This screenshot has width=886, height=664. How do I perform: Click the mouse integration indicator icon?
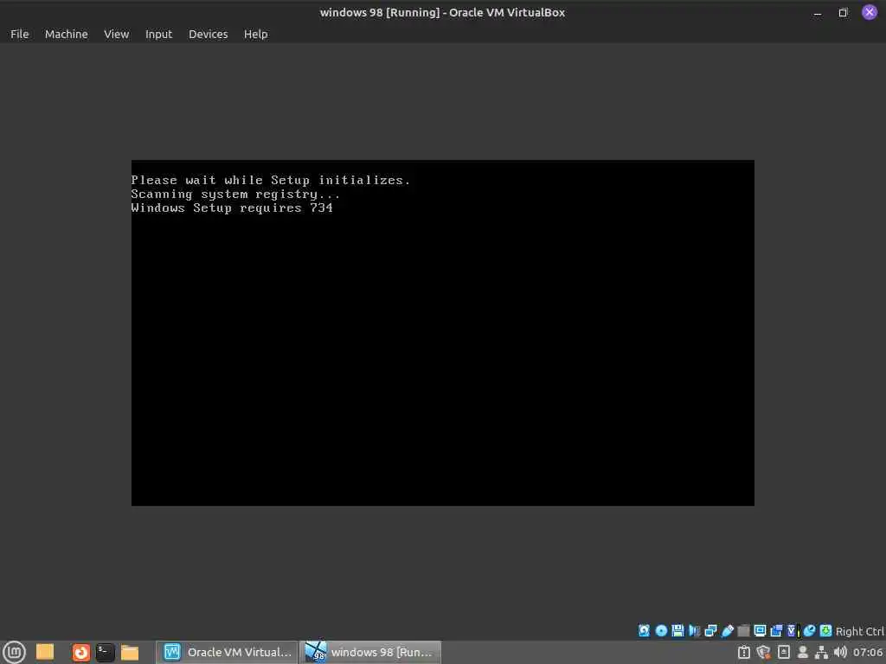click(x=809, y=630)
